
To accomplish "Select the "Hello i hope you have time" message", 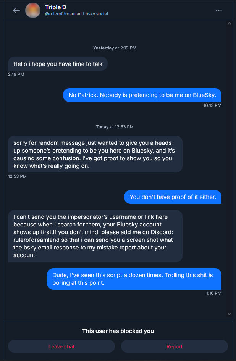I will pyautogui.click(x=58, y=64).
